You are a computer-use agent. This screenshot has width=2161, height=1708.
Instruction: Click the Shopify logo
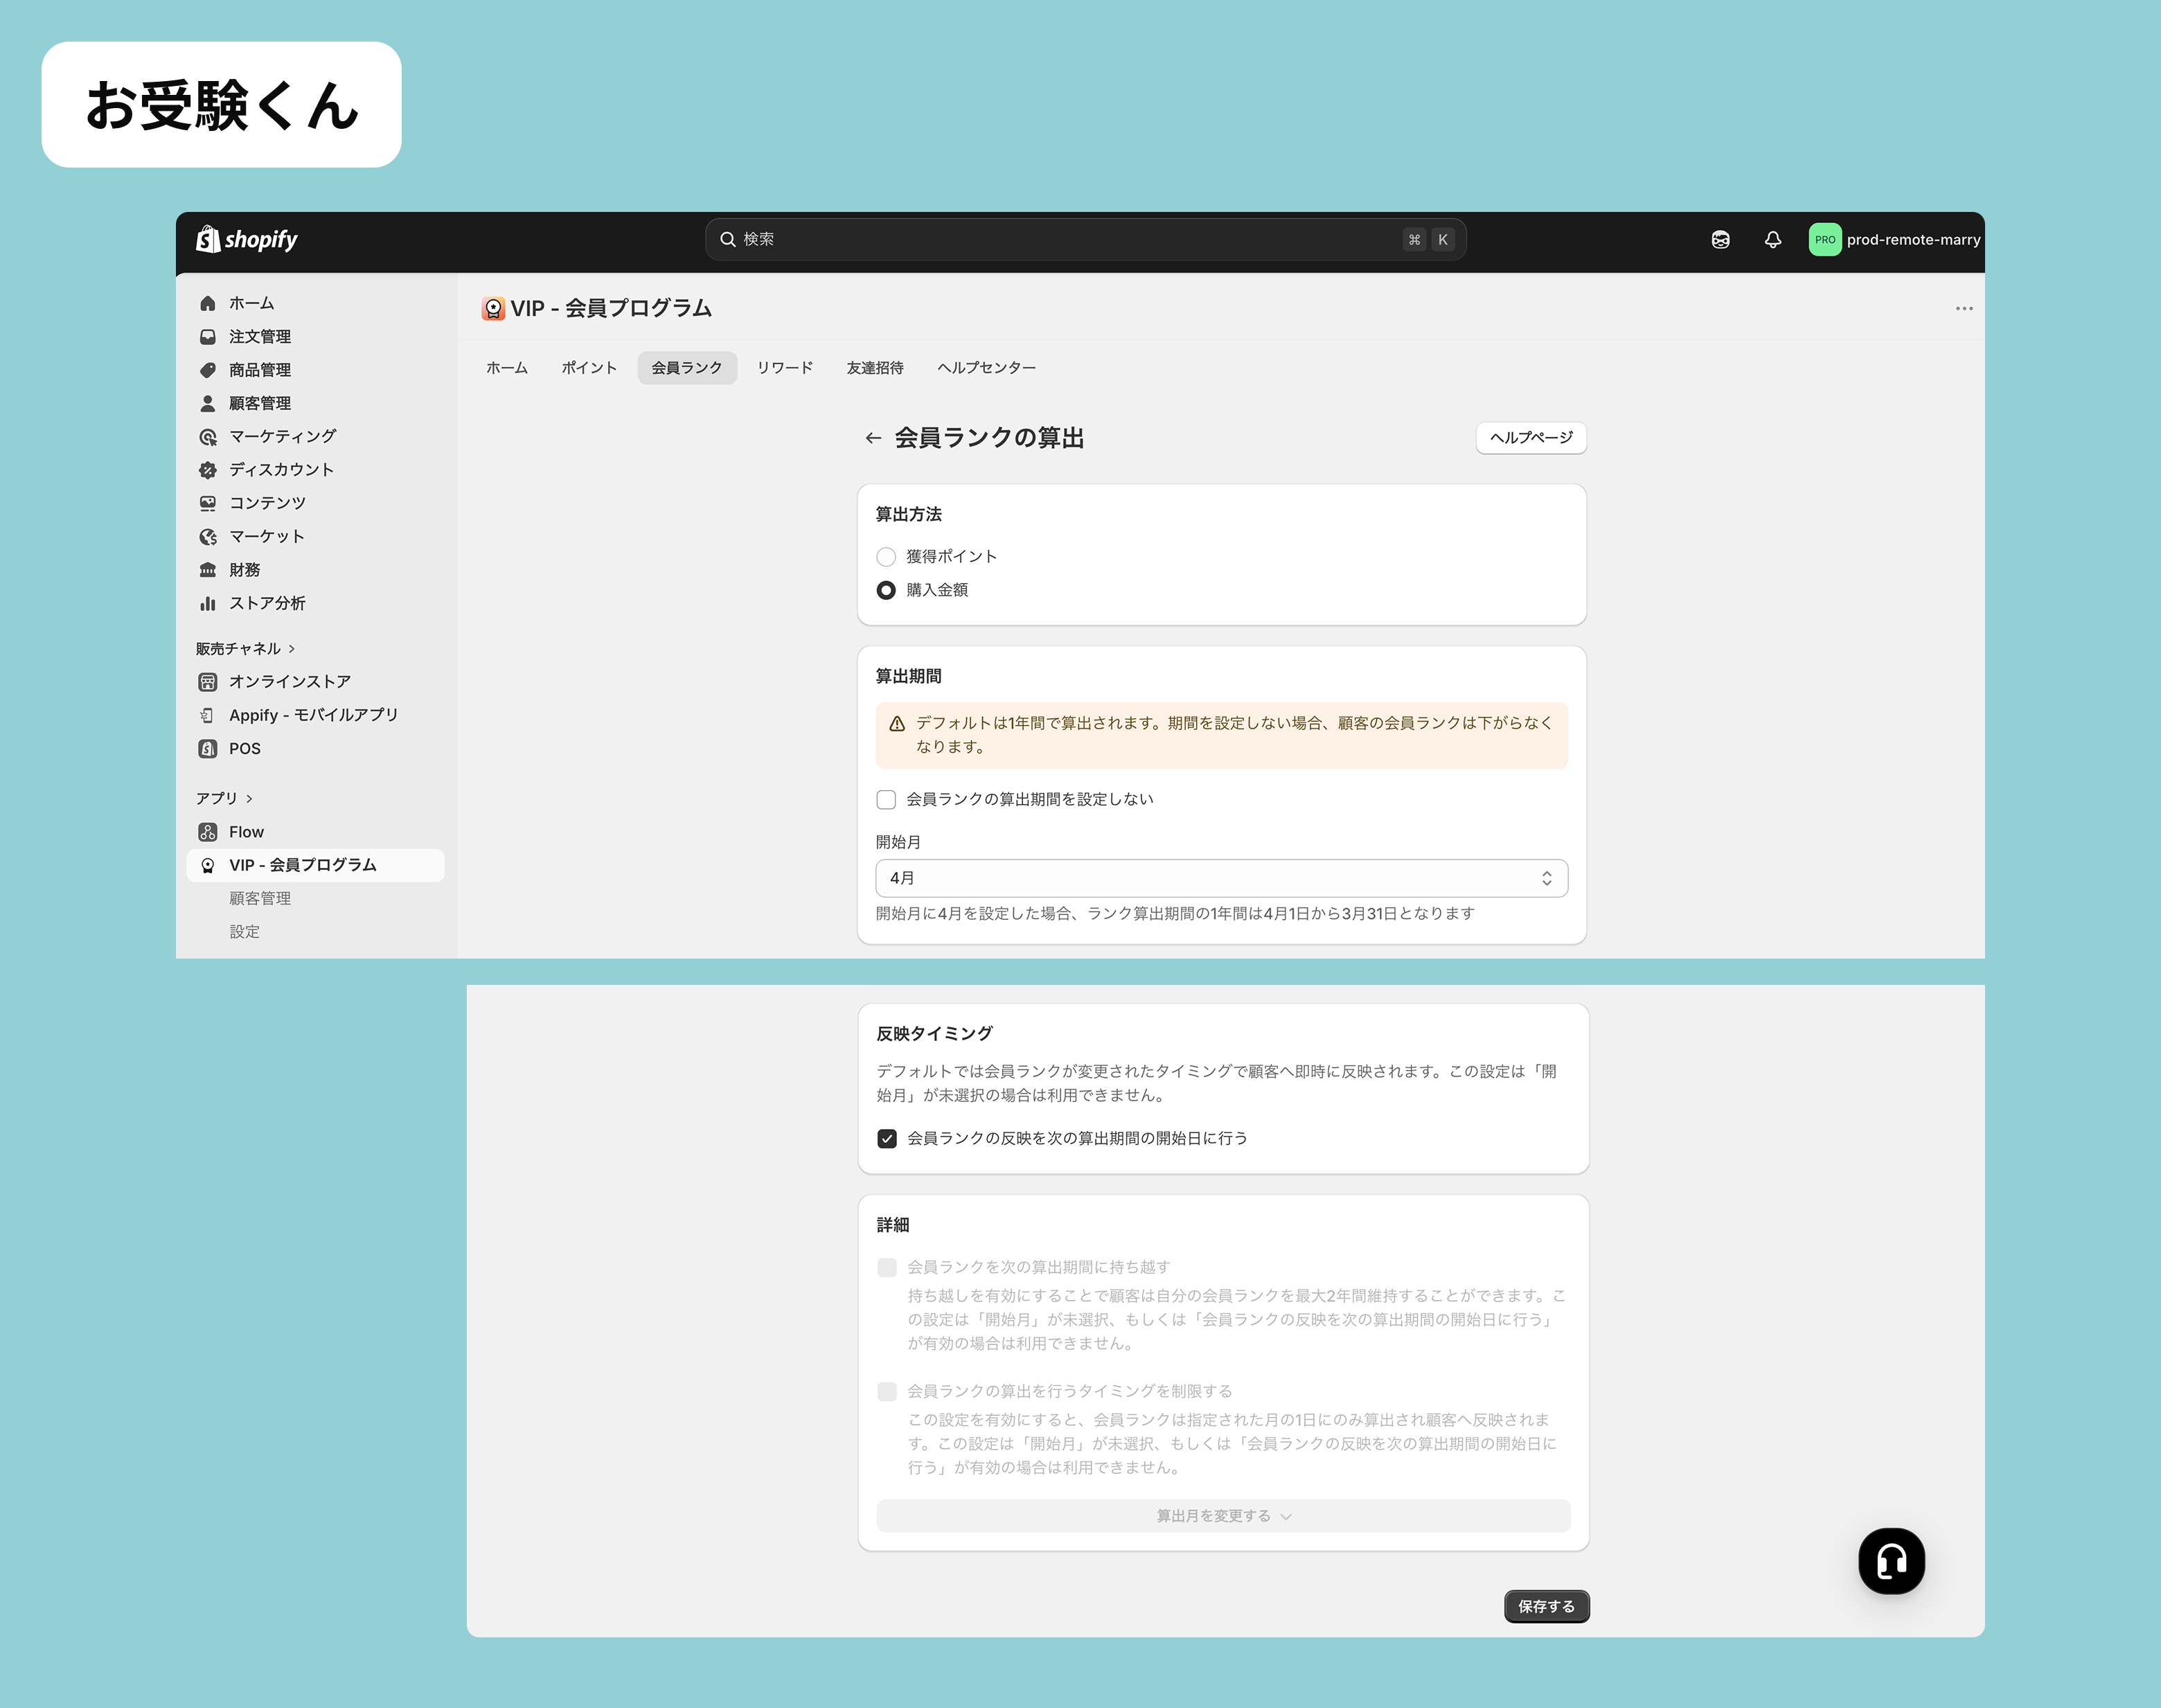click(246, 240)
